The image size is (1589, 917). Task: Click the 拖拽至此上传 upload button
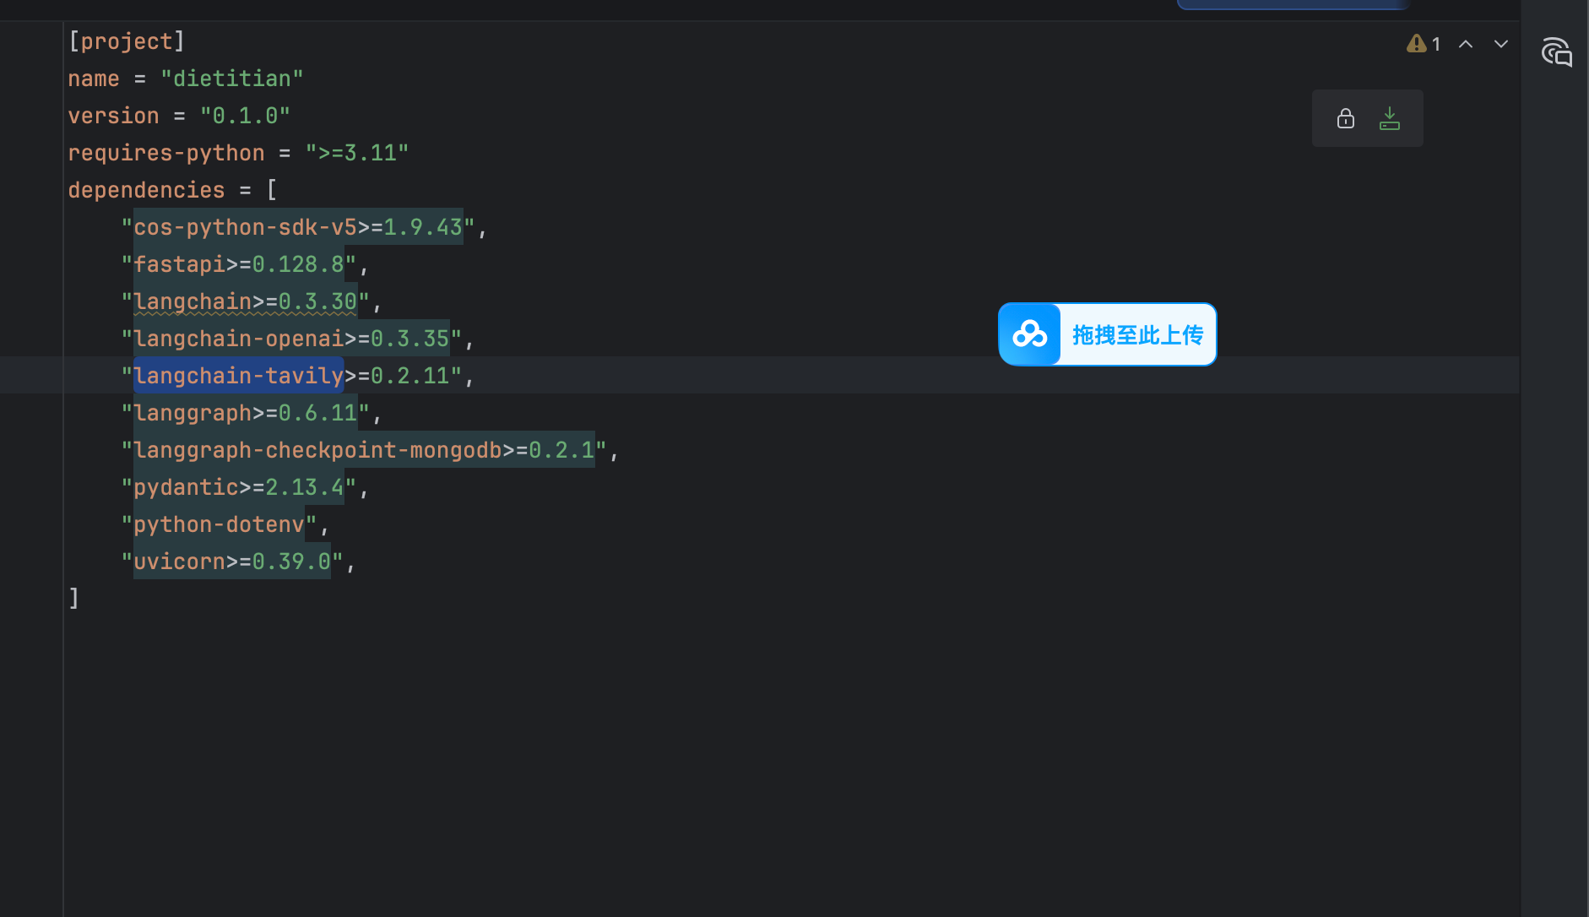(1108, 334)
